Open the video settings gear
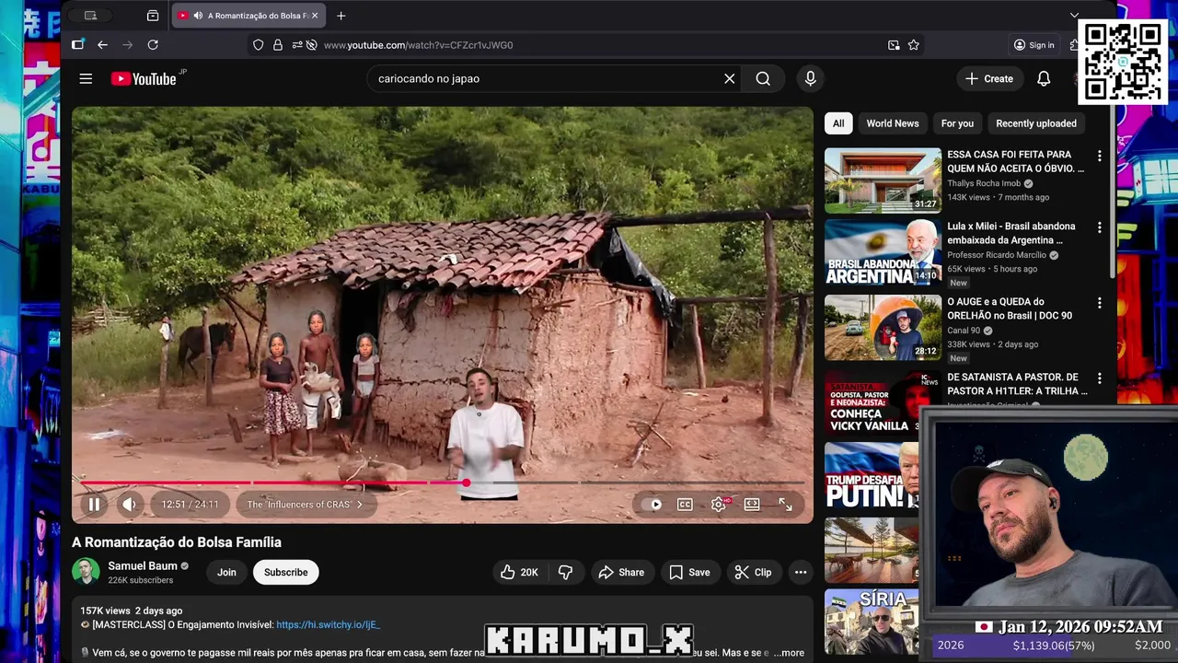The width and height of the screenshot is (1178, 663). click(x=719, y=505)
